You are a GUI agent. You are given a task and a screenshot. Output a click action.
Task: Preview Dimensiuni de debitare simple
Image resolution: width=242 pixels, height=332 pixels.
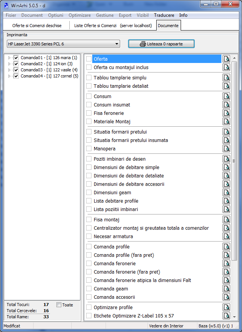pyautogui.click(x=226, y=167)
